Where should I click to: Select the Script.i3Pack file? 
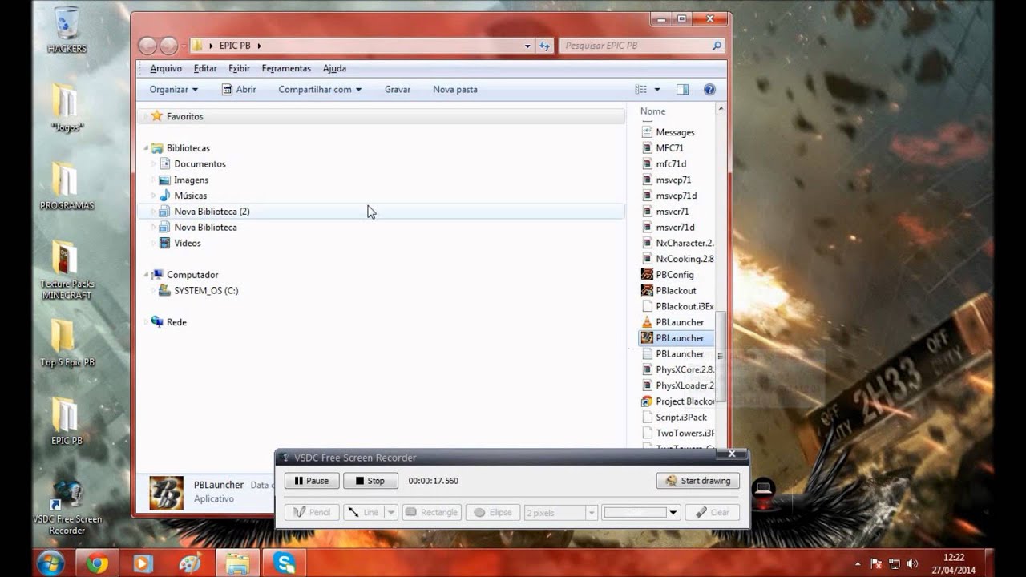click(x=681, y=418)
